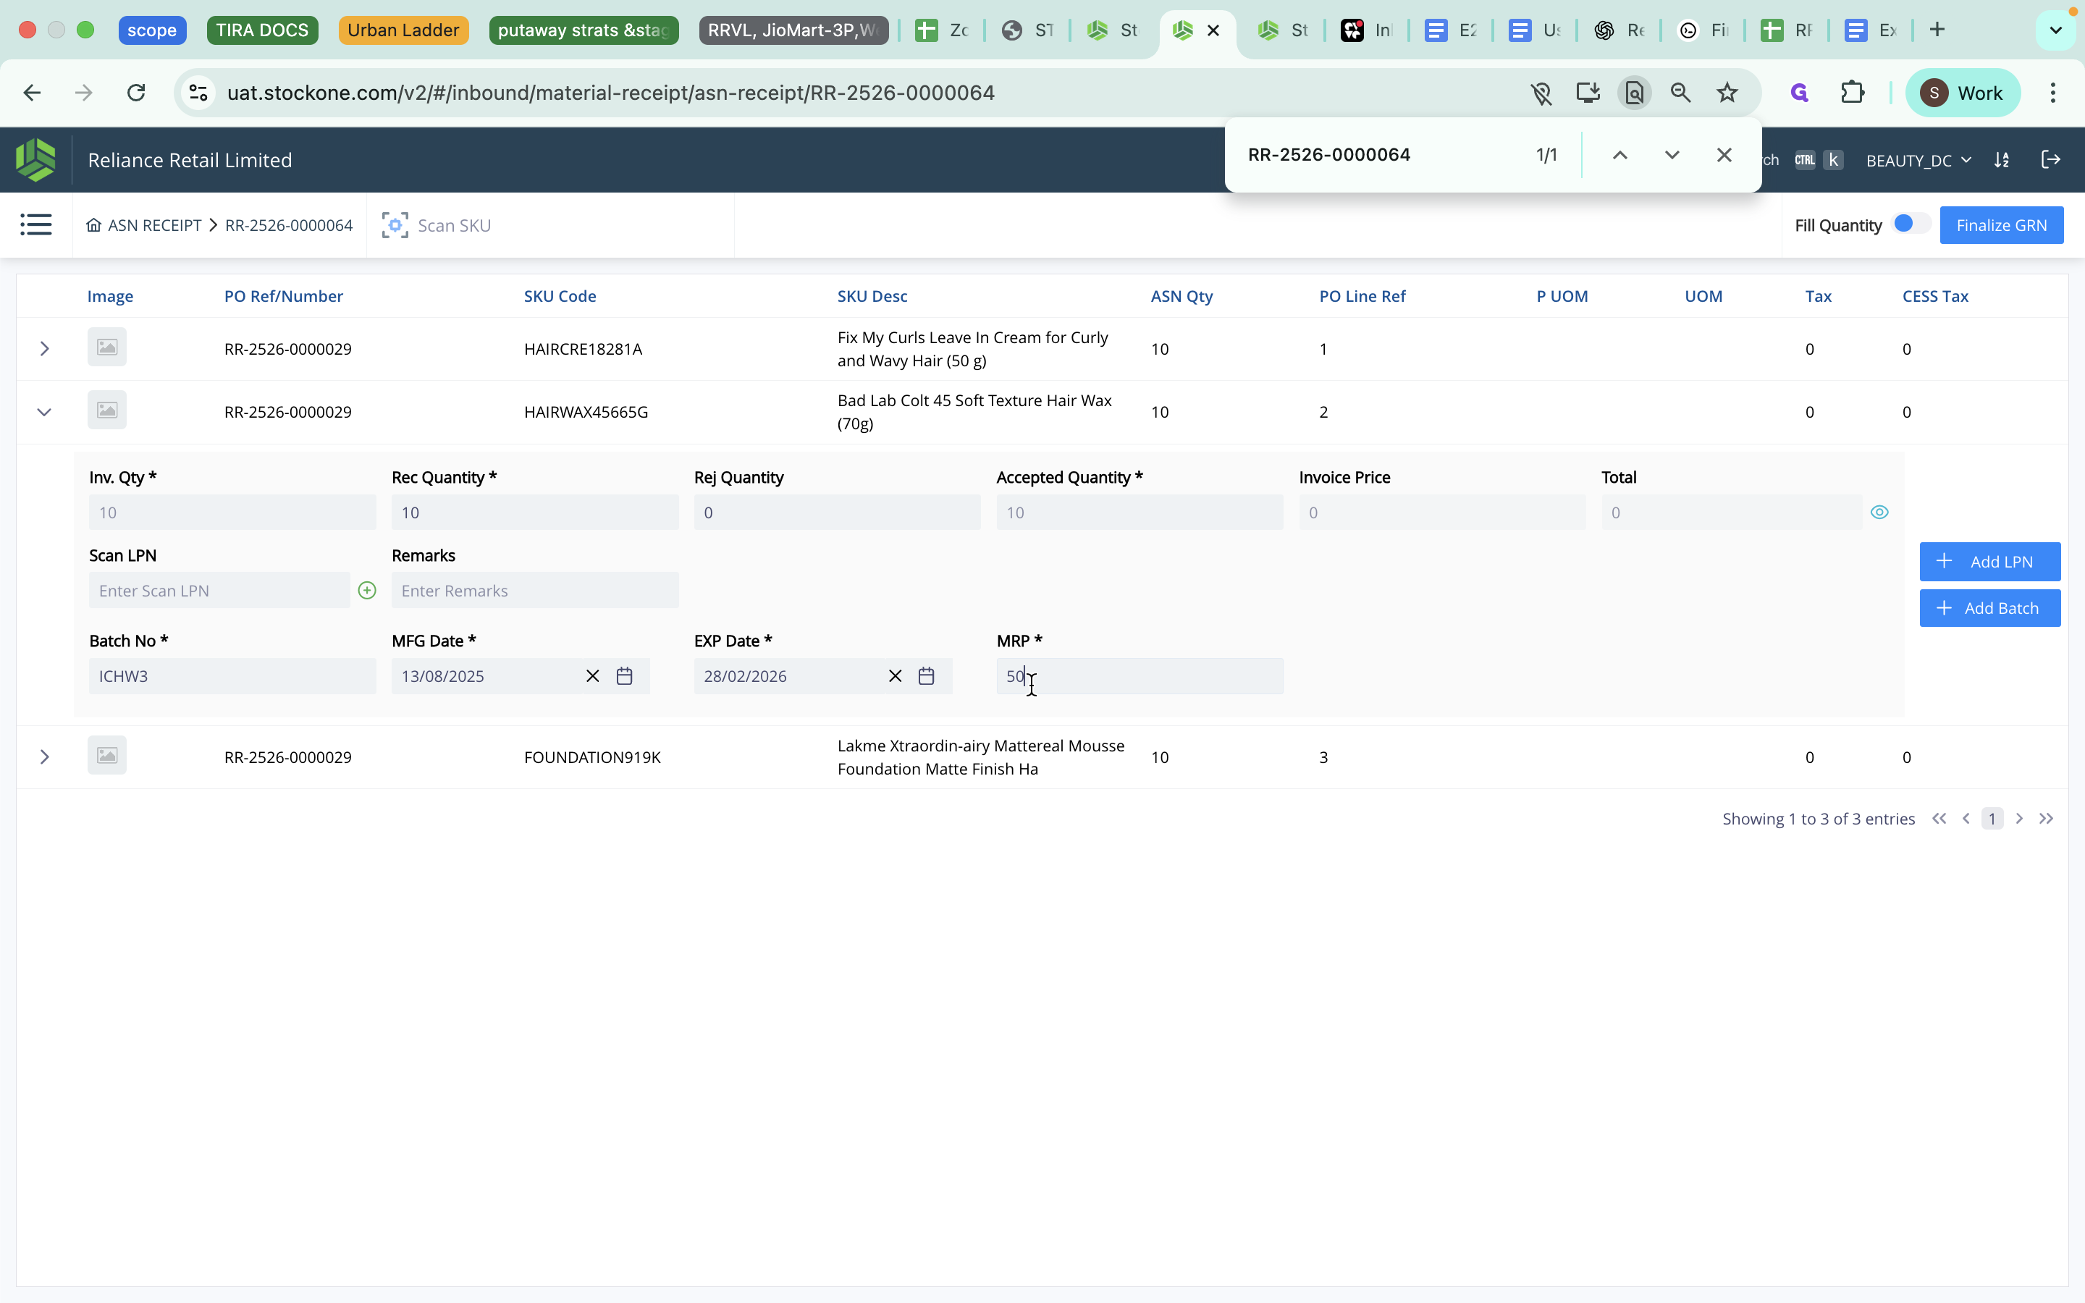Click the Add Batch button

pyautogui.click(x=1989, y=607)
